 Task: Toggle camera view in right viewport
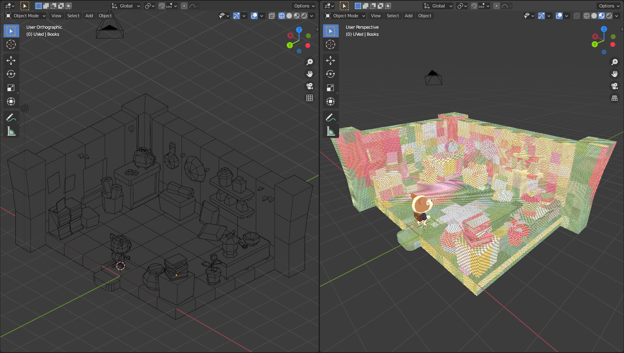click(615, 86)
